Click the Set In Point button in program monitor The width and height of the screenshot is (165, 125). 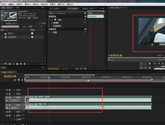click(142, 64)
